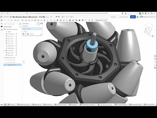Toggle the Offset checkbox in mate dialog
The image size is (157, 118).
pyautogui.click(x=23, y=31)
